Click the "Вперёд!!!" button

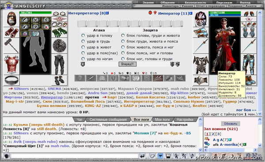tap(128, 64)
